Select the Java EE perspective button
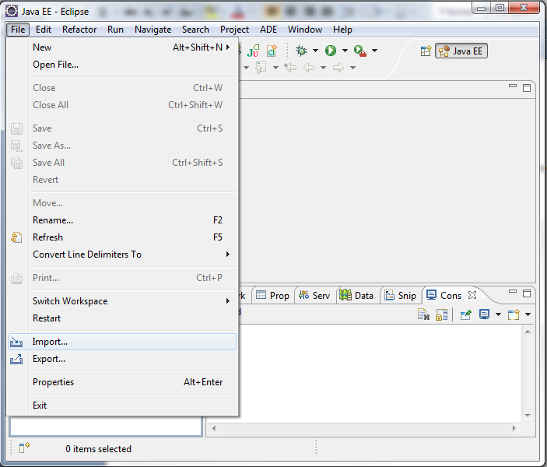 [461, 51]
